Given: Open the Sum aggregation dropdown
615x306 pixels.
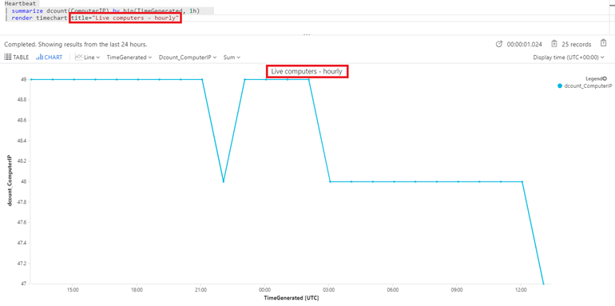Looking at the screenshot, I should [232, 58].
